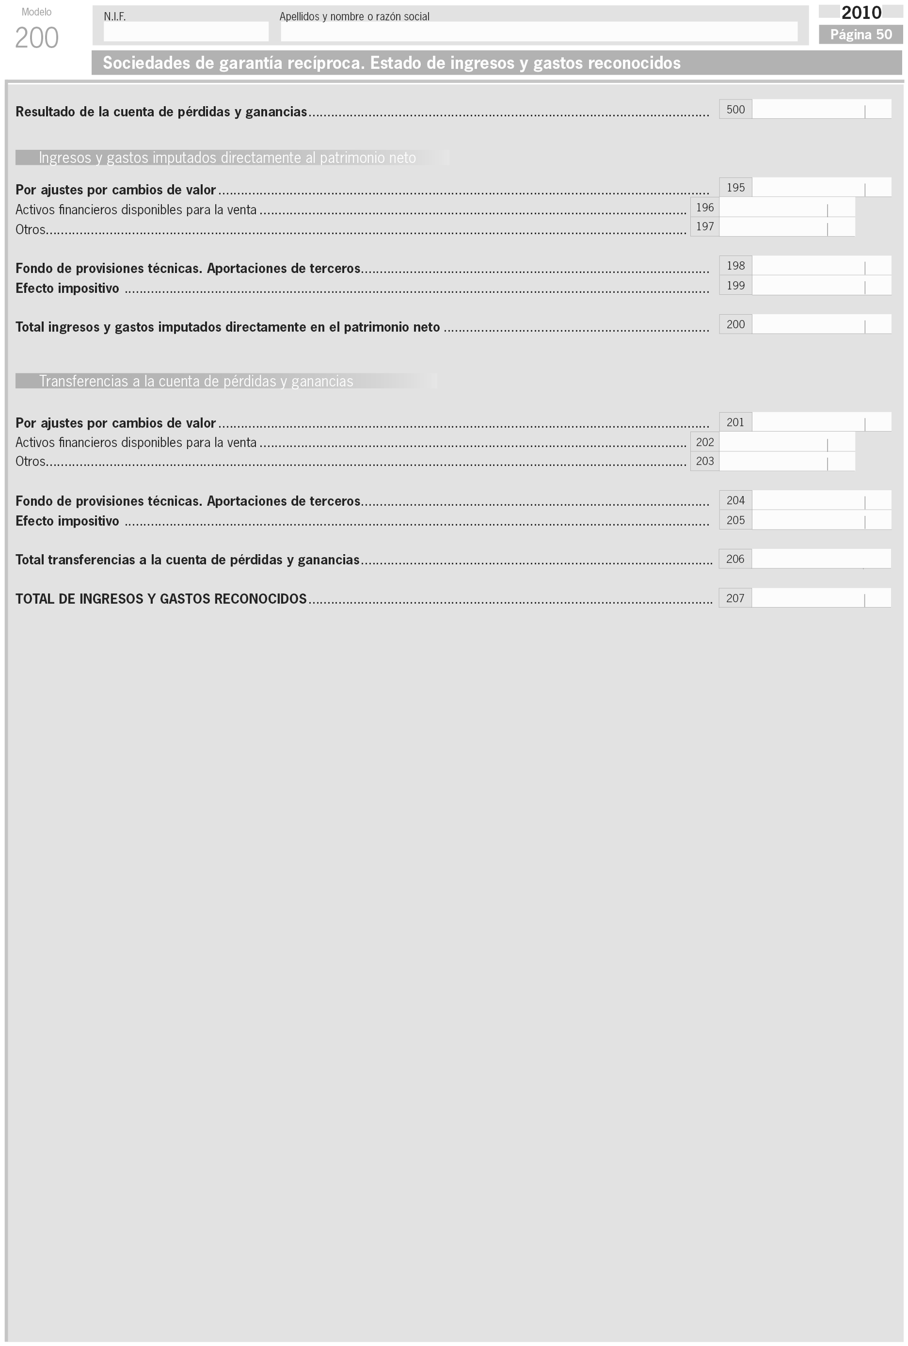Click field 202 Activos financieros disponibles para la venta
The image size is (908, 1346).
pyautogui.click(x=786, y=442)
